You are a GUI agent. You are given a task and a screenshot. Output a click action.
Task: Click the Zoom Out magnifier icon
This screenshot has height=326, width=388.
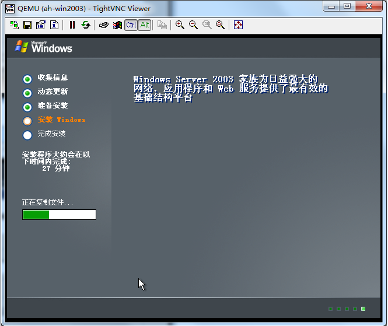click(193, 25)
